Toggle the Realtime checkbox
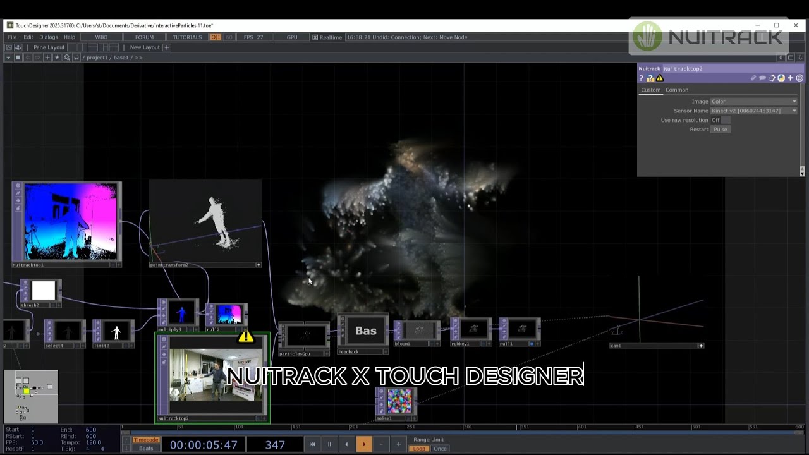This screenshot has height=455, width=809. 315,37
